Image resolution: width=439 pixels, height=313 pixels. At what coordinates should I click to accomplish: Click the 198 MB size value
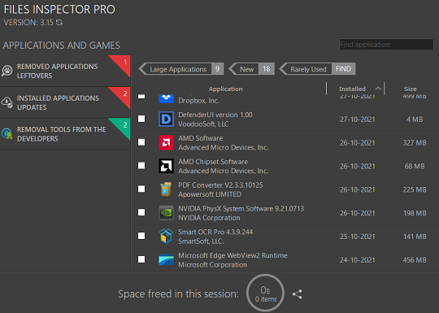click(x=415, y=213)
